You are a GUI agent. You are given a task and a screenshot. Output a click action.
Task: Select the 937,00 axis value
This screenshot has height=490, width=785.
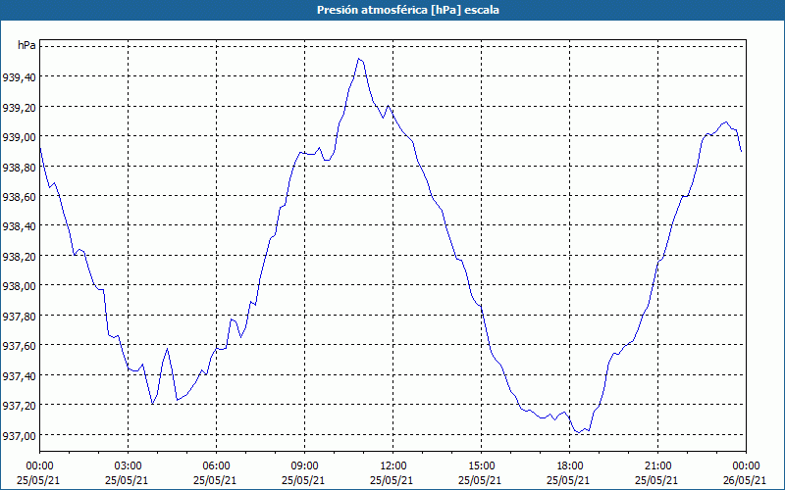pos(19,435)
